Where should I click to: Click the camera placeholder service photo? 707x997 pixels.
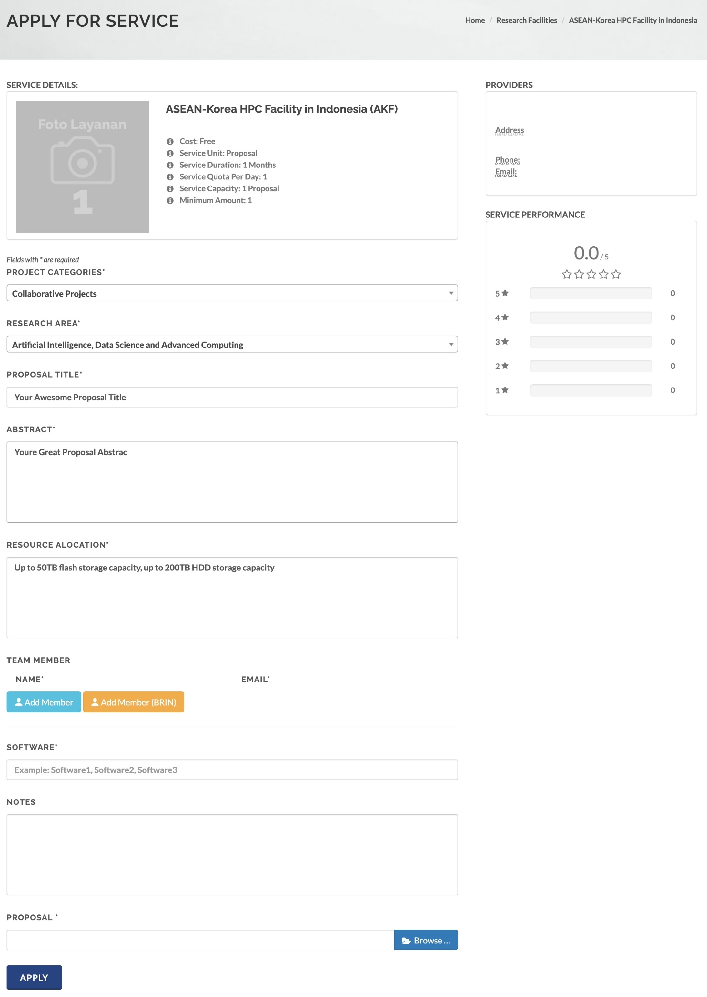[x=82, y=167]
